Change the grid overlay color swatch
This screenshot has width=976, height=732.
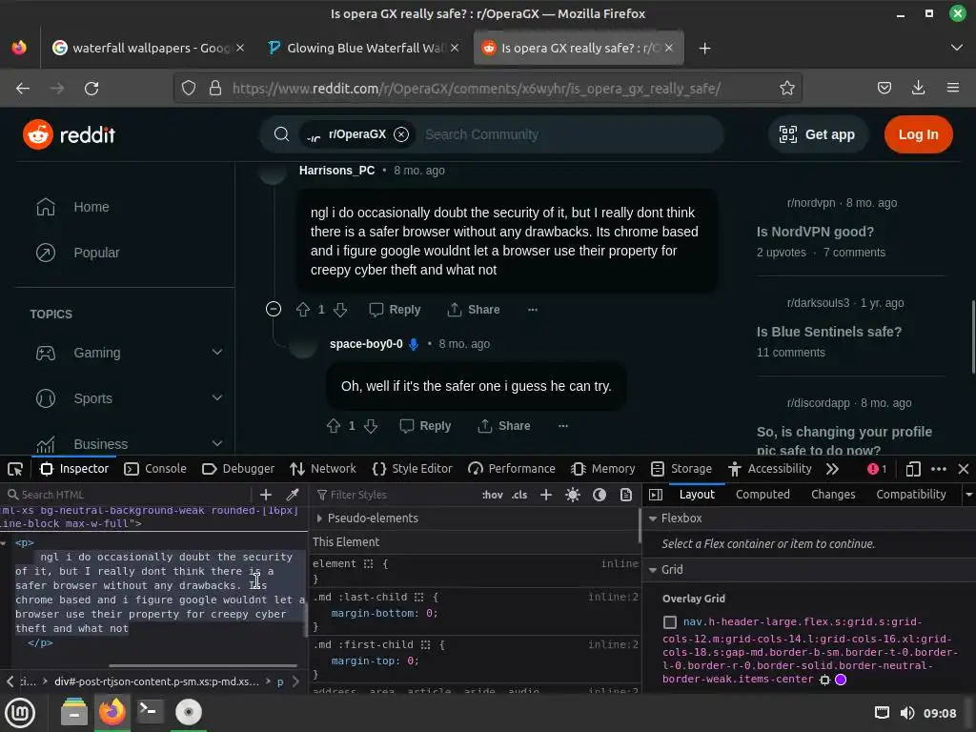pyautogui.click(x=841, y=680)
